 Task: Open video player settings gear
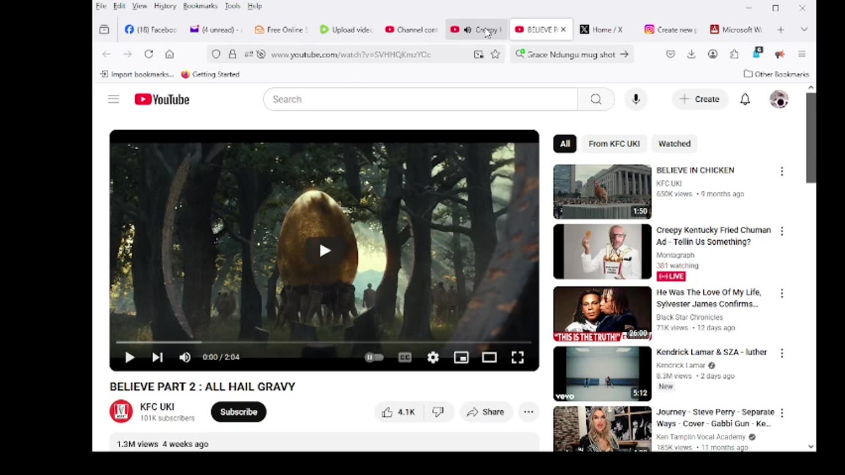(433, 357)
